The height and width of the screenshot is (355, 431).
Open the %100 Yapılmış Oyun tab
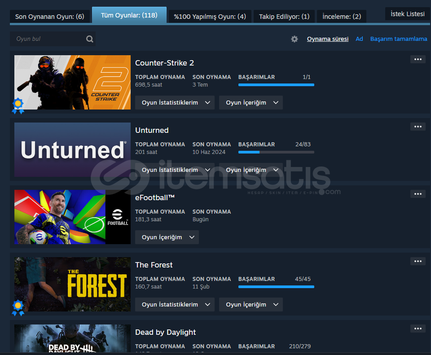(x=210, y=17)
